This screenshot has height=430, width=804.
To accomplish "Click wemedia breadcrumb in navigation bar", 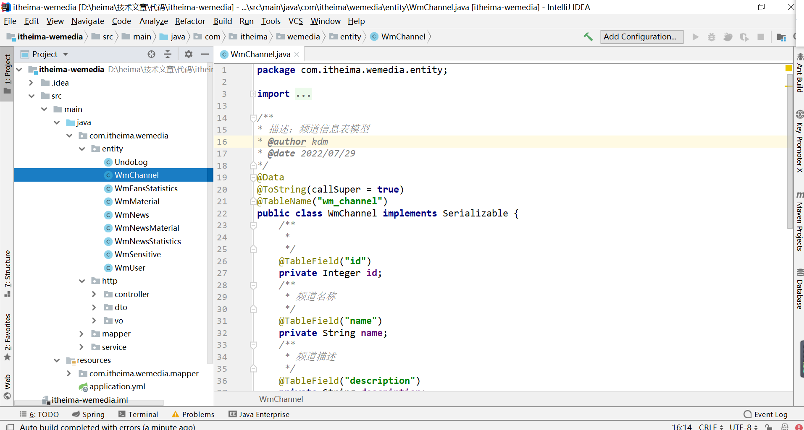I will [x=298, y=37].
